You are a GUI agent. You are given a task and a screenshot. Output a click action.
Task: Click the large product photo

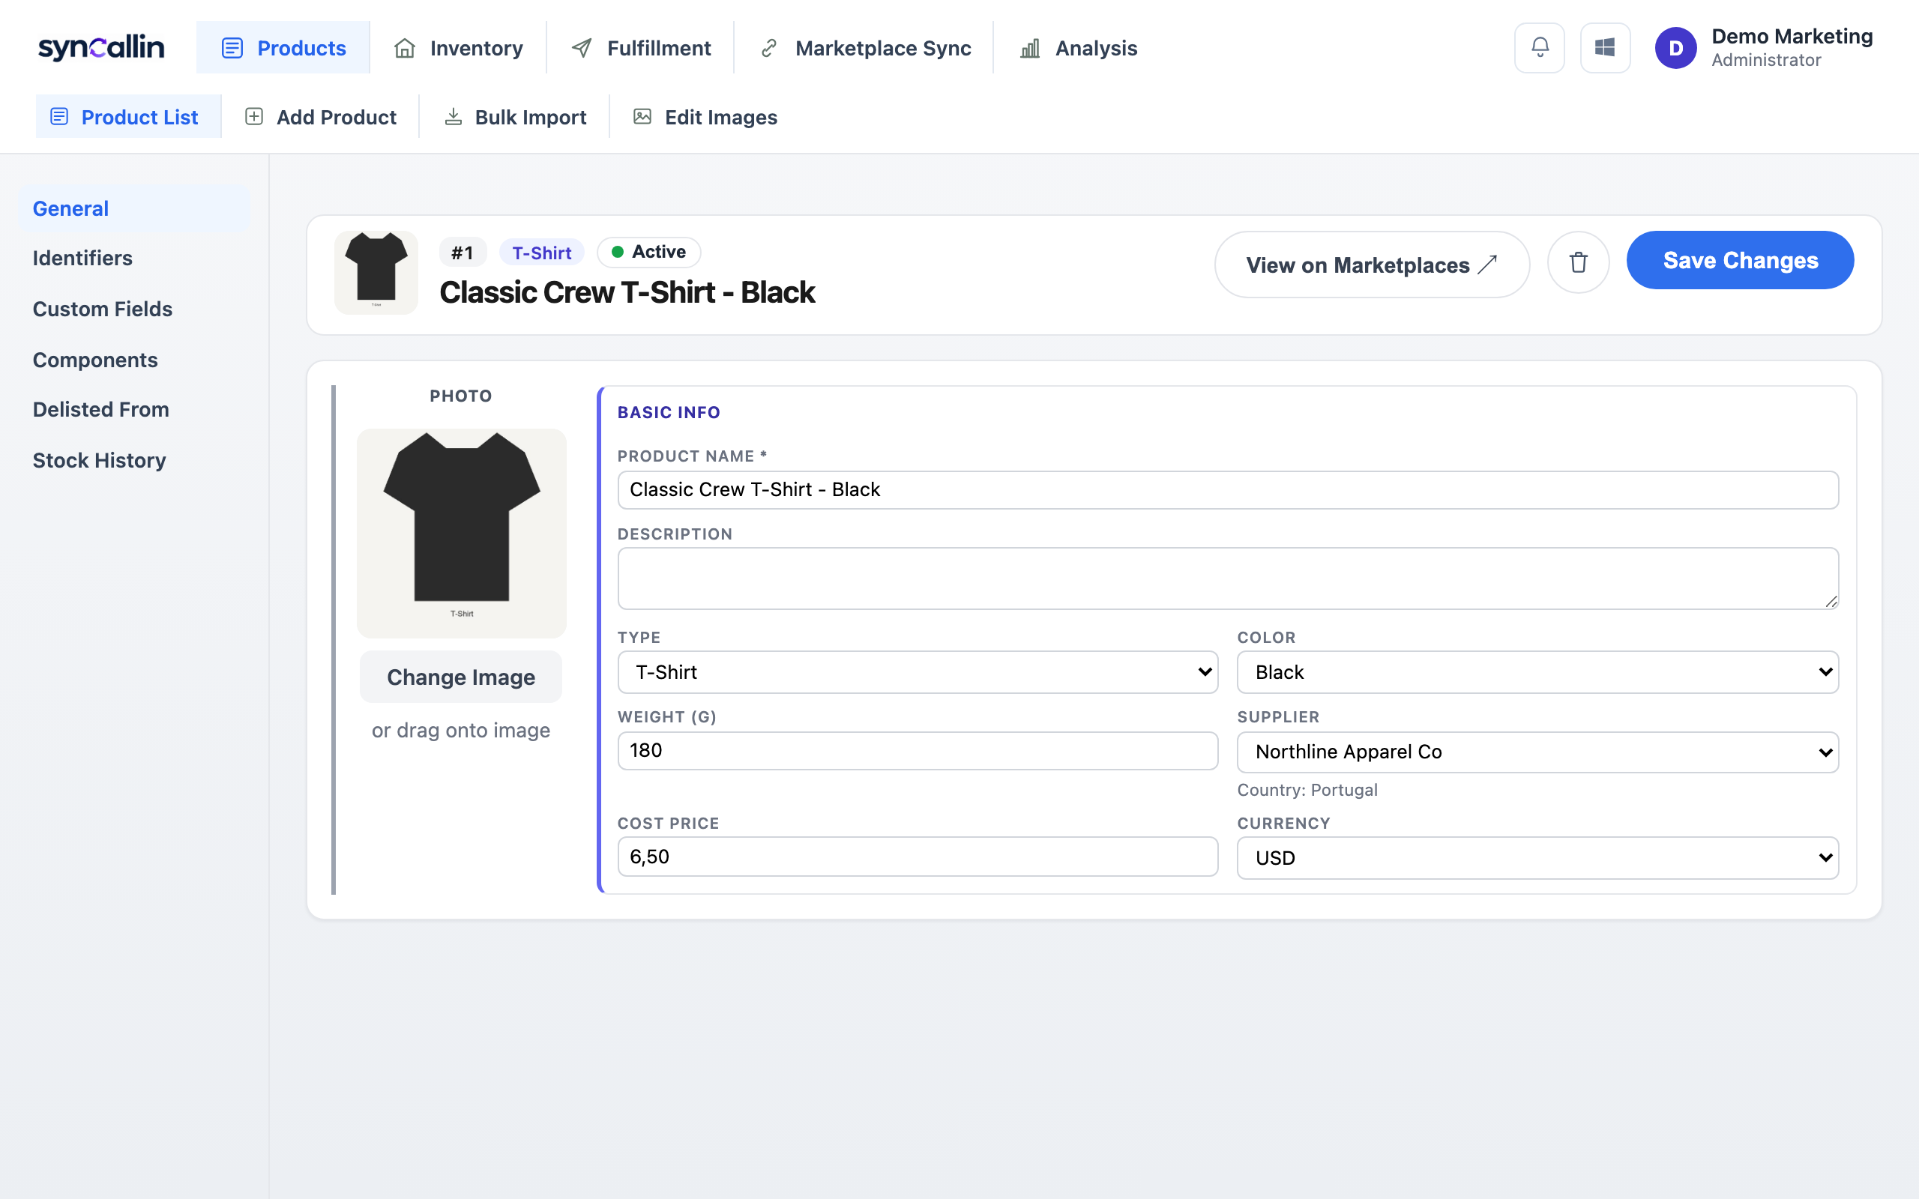462,533
